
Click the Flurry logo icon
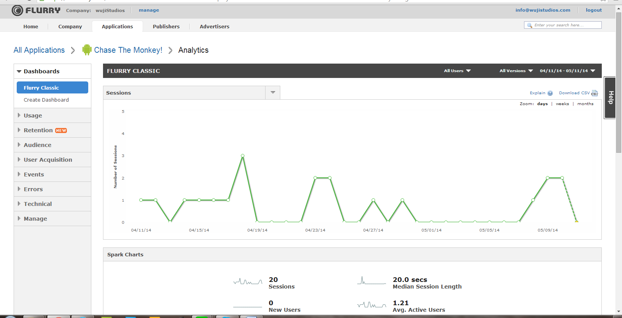pyautogui.click(x=17, y=10)
